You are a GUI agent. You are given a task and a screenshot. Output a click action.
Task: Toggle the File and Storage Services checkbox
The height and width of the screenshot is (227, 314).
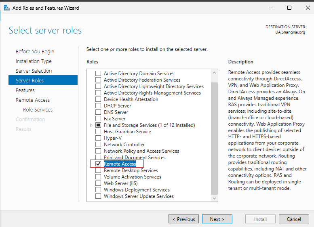click(x=98, y=125)
